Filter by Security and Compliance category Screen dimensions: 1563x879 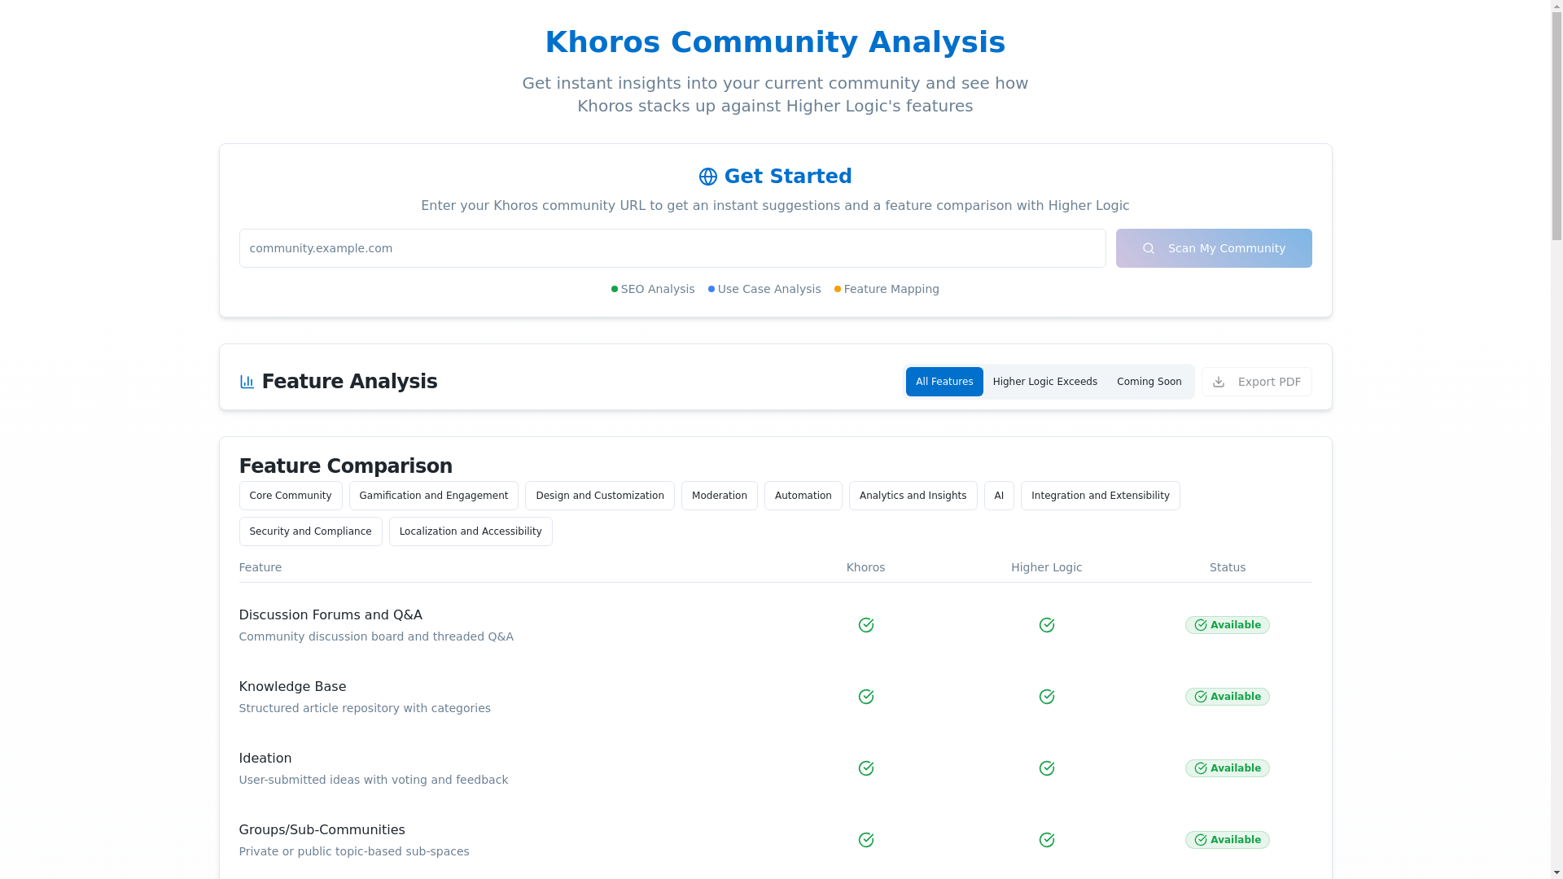pyautogui.click(x=311, y=531)
